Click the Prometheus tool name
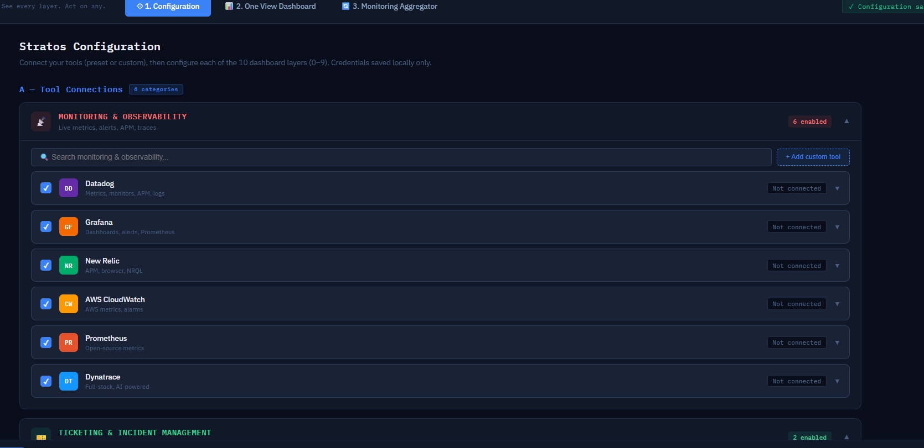 tap(106, 338)
